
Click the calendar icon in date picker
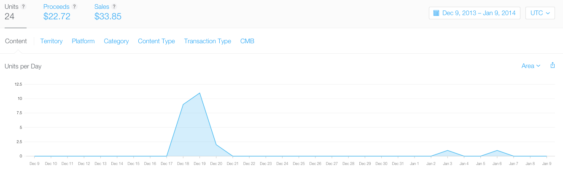436,13
